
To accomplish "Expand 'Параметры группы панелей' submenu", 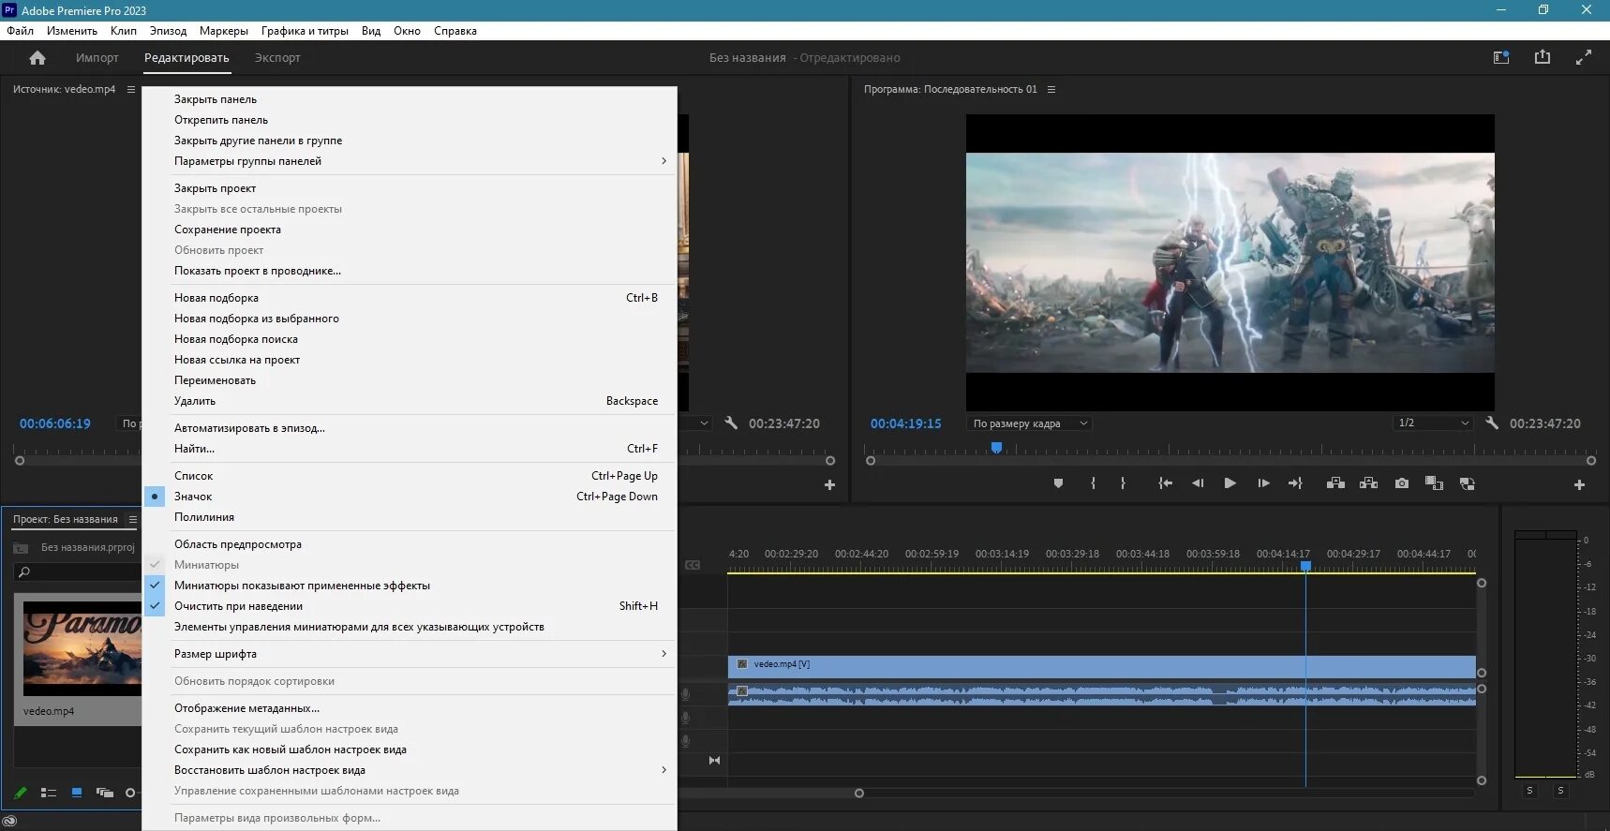I will coord(247,161).
